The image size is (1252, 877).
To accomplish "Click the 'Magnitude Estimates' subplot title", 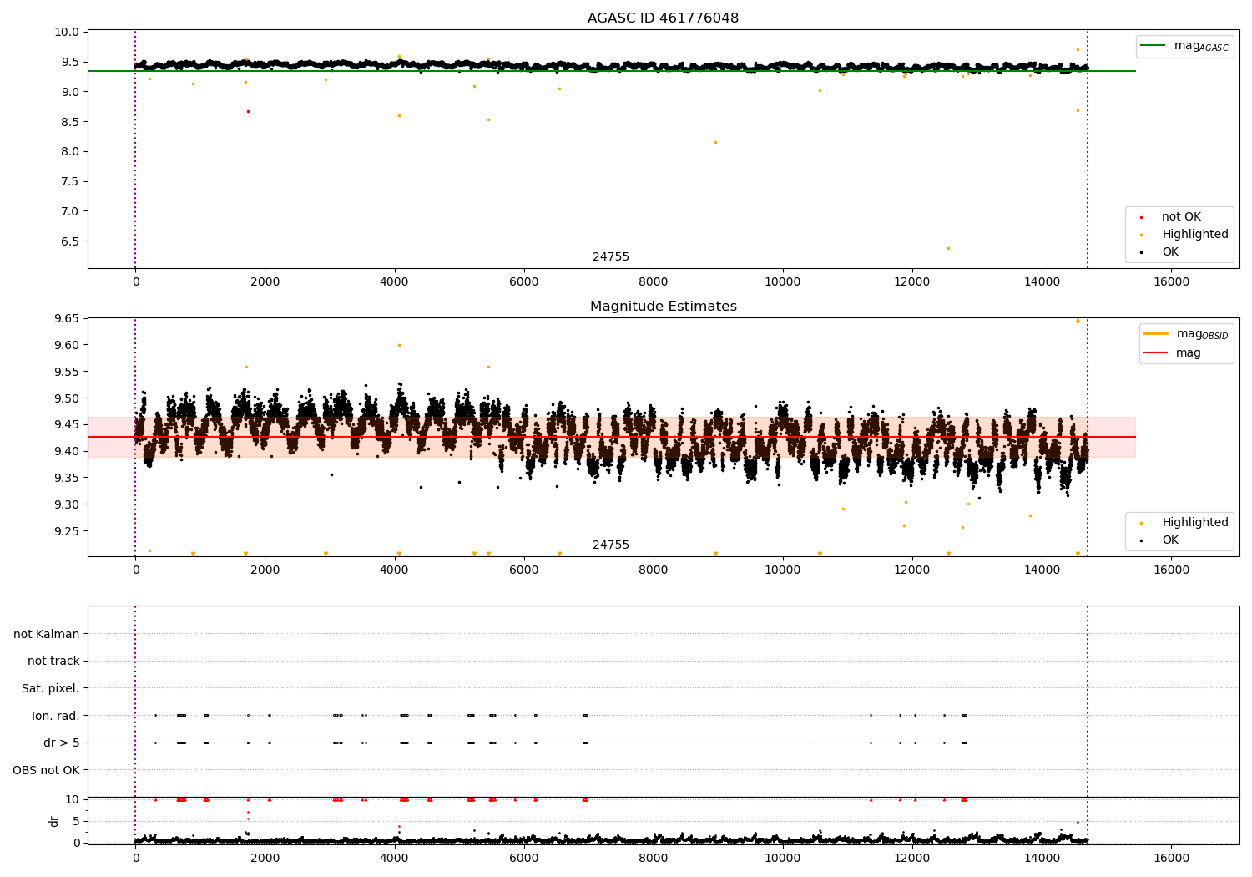I will pos(663,307).
